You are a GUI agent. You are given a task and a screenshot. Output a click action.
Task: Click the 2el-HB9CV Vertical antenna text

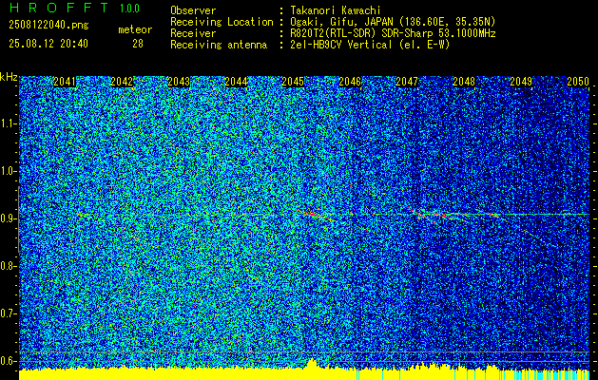[x=370, y=45]
